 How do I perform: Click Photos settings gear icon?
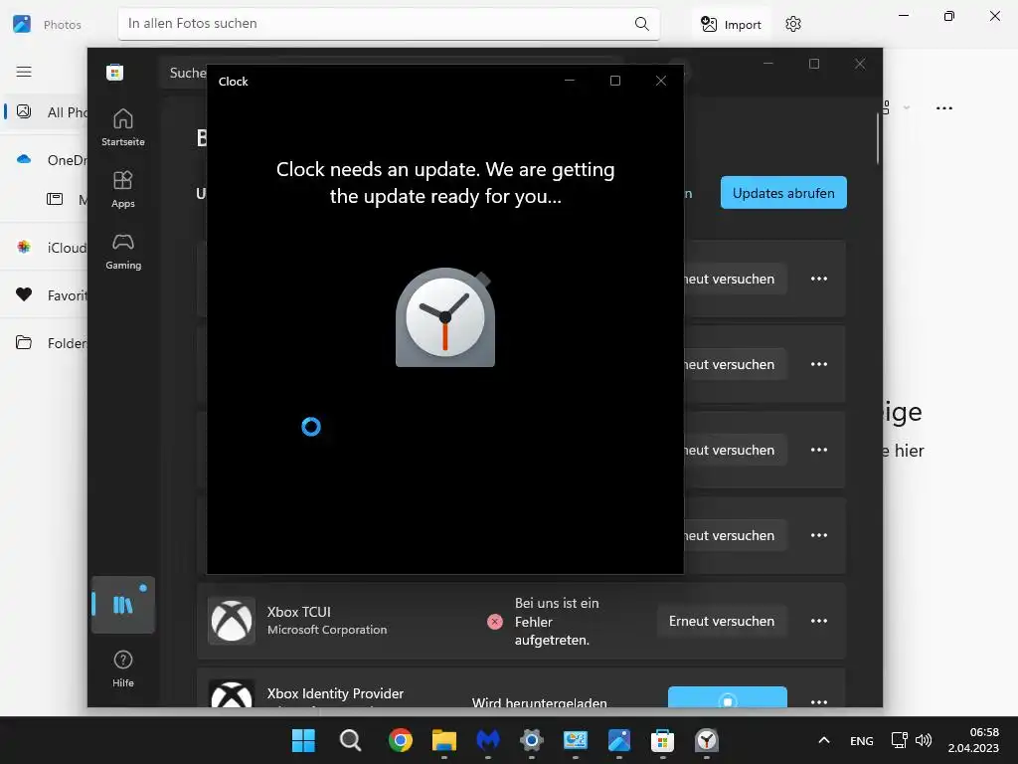(792, 24)
